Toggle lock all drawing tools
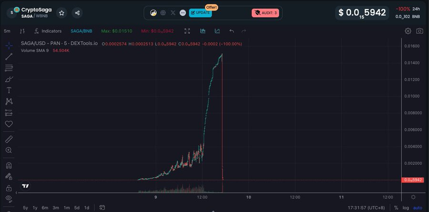Screen dimensions: 429x212 click(x=9, y=188)
